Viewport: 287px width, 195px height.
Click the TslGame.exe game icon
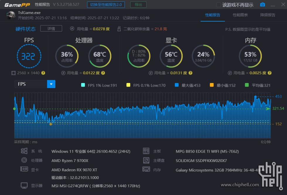coord(11,15)
